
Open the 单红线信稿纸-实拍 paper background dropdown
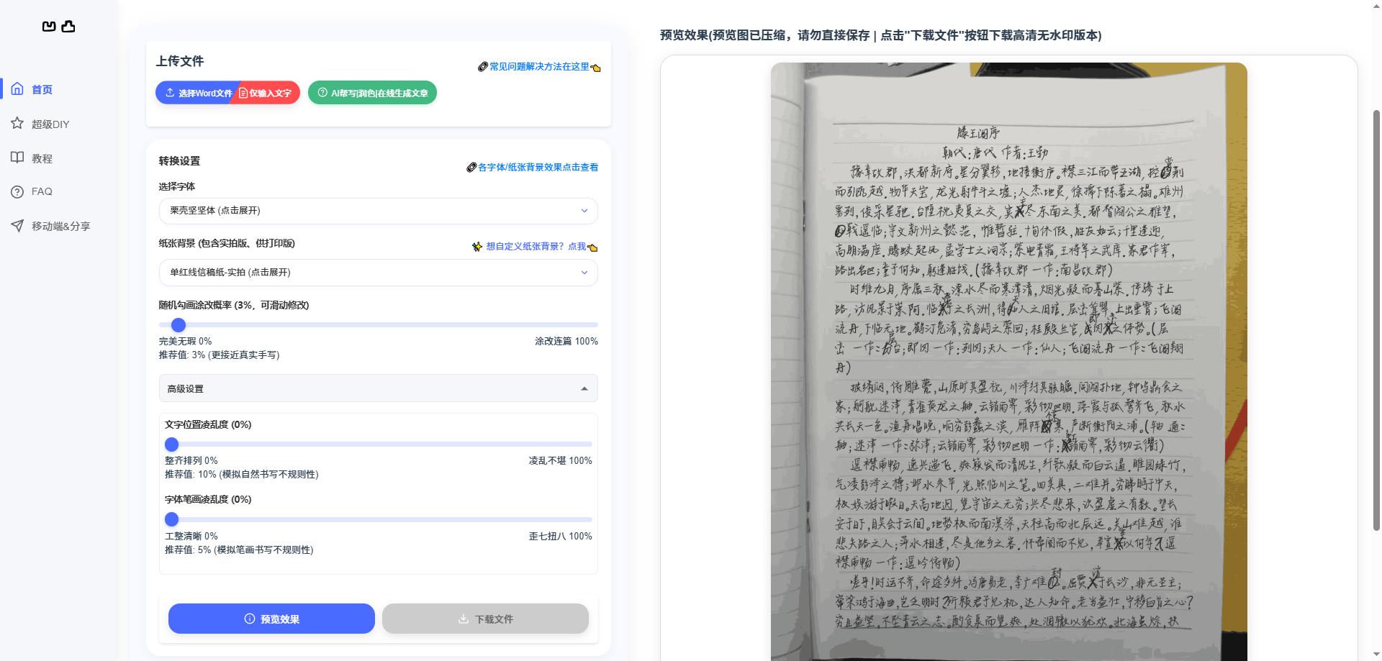point(378,273)
